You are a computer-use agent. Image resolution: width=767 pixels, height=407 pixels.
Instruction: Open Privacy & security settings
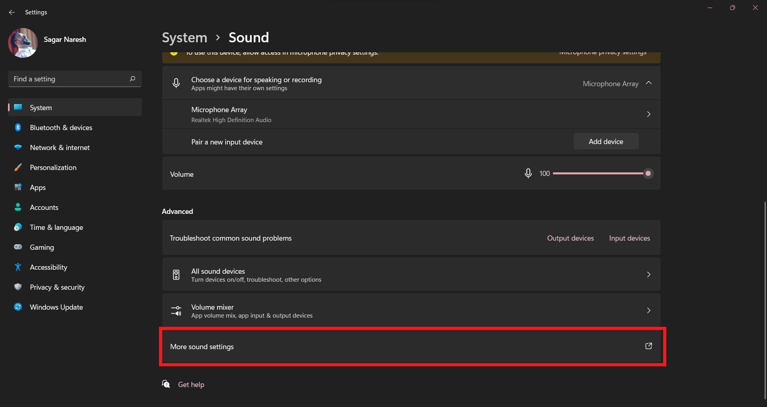click(x=57, y=287)
